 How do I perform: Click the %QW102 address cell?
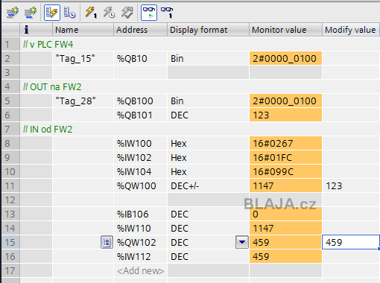click(141, 243)
